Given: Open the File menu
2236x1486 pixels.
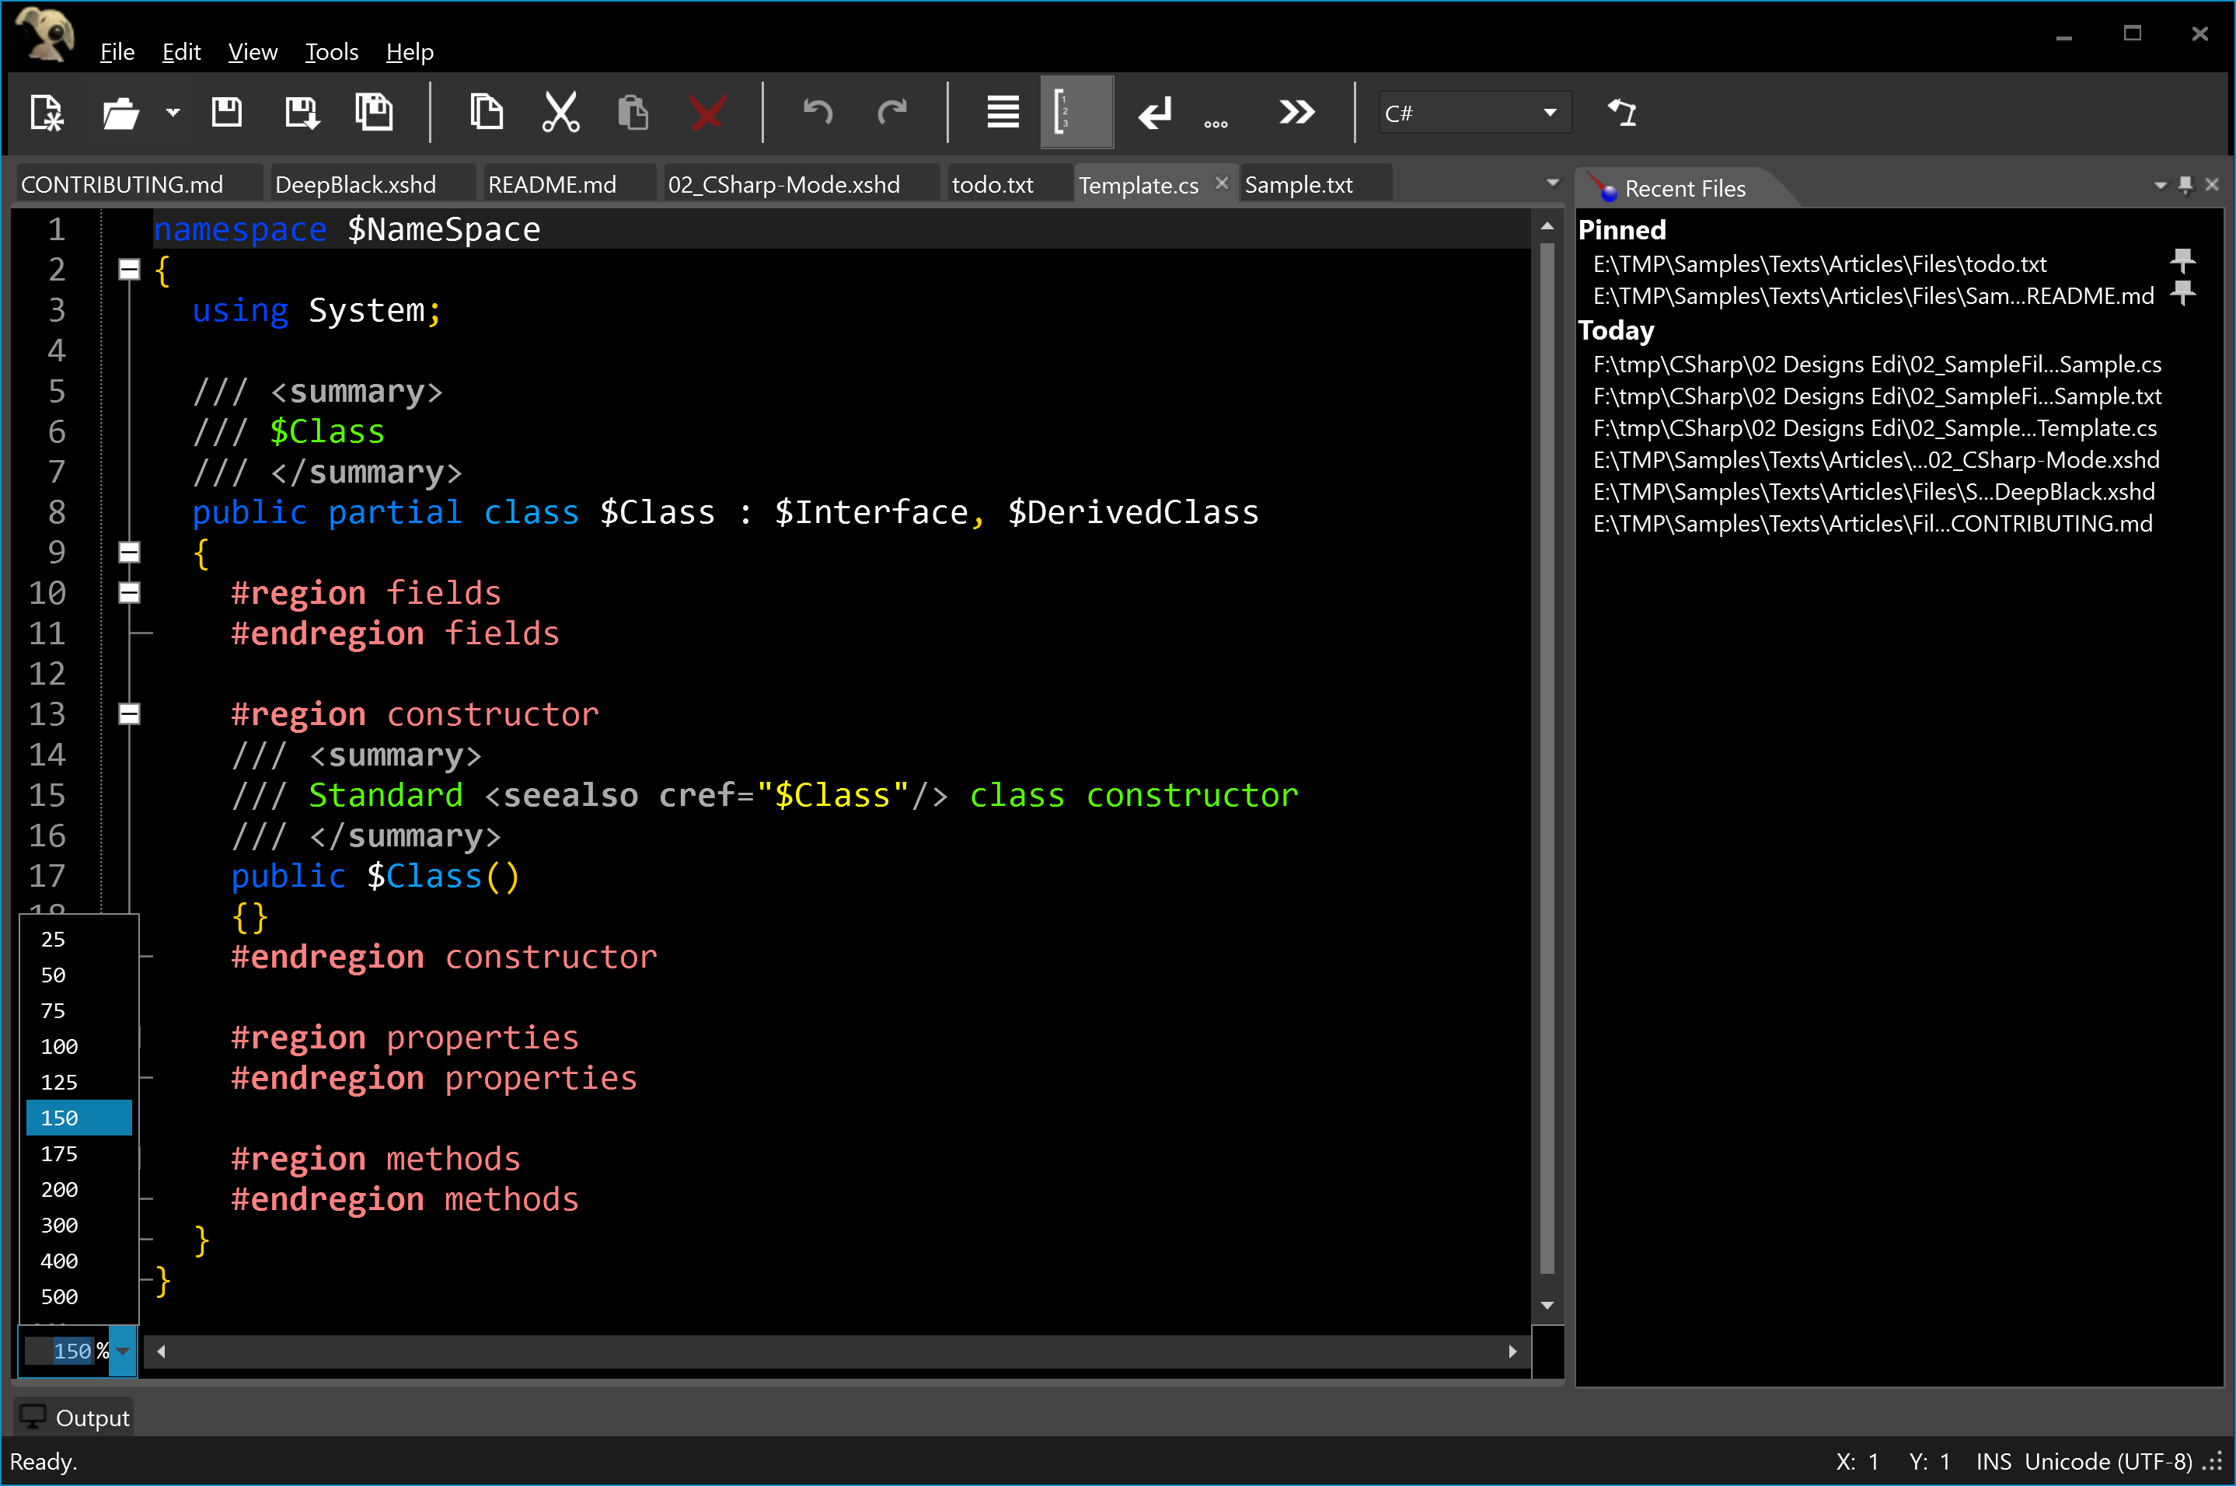Looking at the screenshot, I should coord(117,52).
